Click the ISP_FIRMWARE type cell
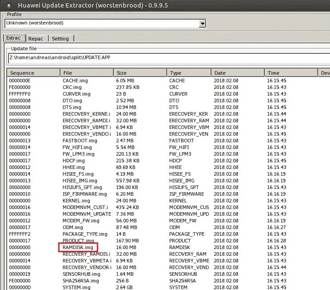The image size is (330, 290). (x=187, y=194)
